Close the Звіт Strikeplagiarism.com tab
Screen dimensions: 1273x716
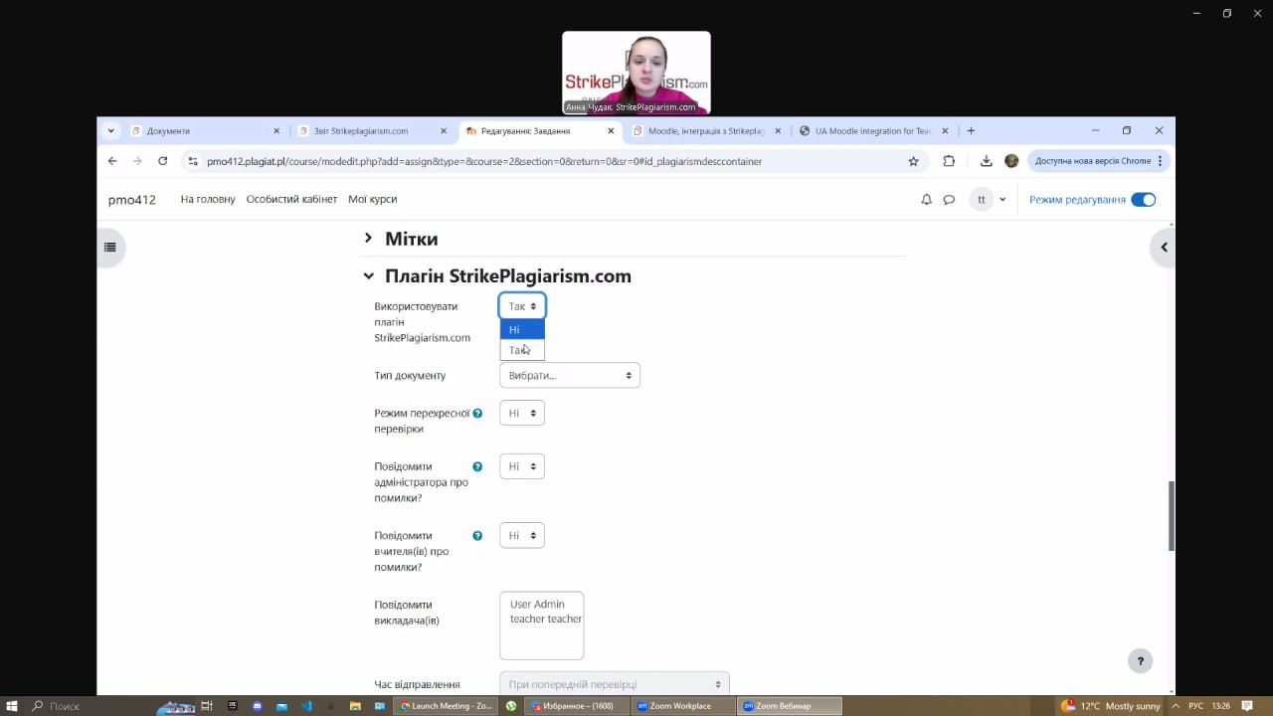[444, 131]
